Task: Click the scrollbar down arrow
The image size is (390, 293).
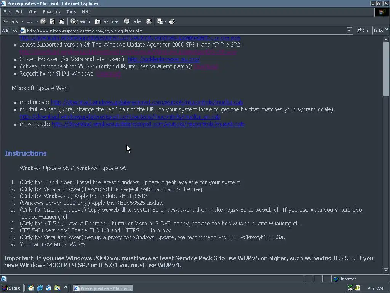Action: point(386,270)
